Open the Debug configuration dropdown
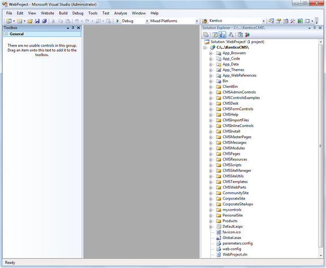The width and height of the screenshot is (326, 268). [x=147, y=21]
